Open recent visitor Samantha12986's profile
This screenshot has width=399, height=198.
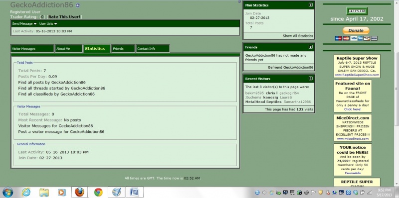(297, 102)
